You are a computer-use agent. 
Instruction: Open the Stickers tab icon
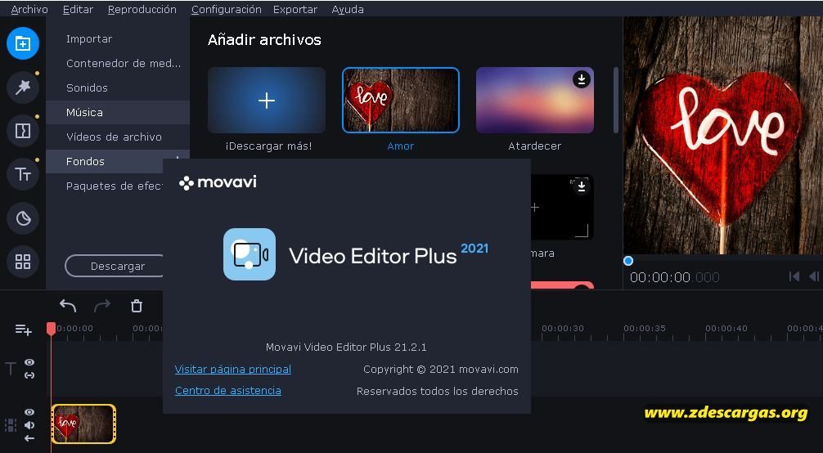(x=23, y=218)
